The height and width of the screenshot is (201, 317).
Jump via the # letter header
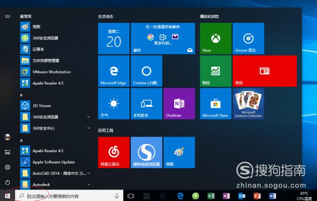[21, 95]
